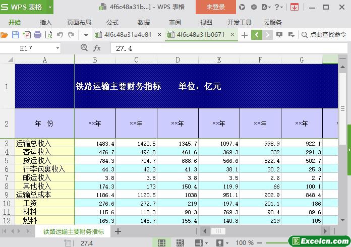Click the Print Preview icon

pos(49,35)
